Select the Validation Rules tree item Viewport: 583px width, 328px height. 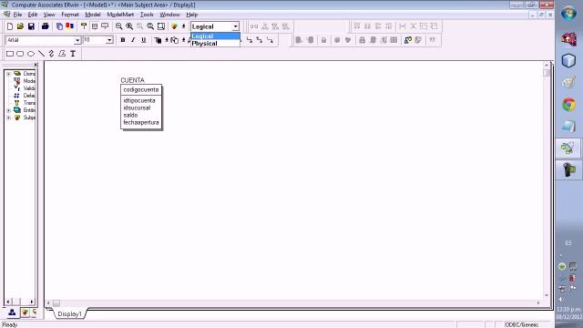pos(25,88)
